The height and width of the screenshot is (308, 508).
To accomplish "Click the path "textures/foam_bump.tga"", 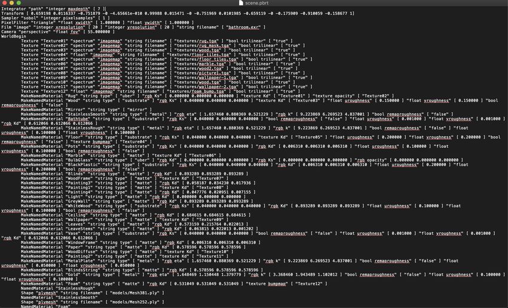I will click(x=197, y=91).
